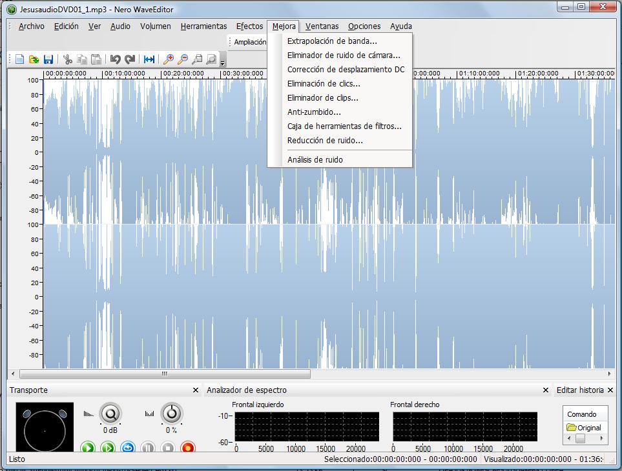Screen dimensions: 622x471
Task: Open the Herramientas menu
Action: click(x=204, y=26)
